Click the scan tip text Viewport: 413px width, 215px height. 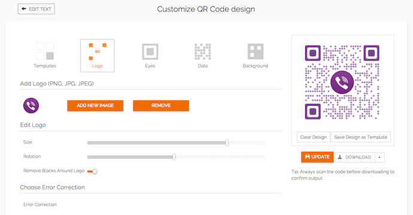[x=343, y=175]
